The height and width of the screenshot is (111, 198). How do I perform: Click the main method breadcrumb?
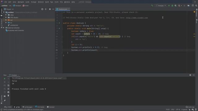point(26,6)
